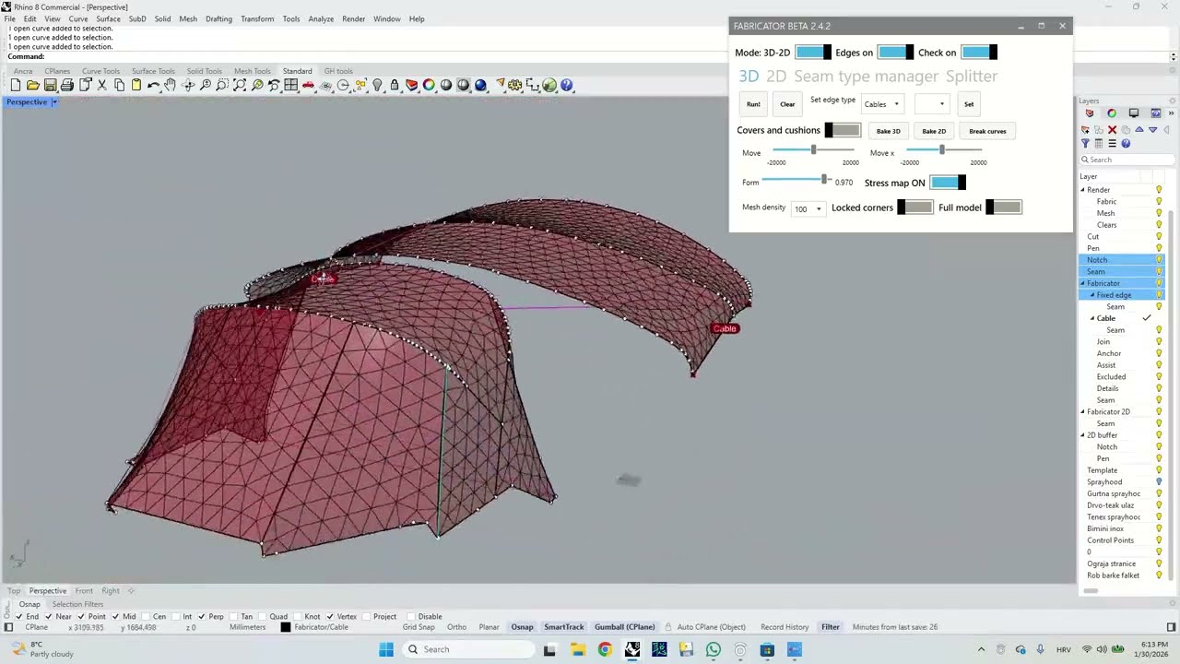Collapse the Cable layer group
This screenshot has height=664, width=1180.
point(1092,318)
